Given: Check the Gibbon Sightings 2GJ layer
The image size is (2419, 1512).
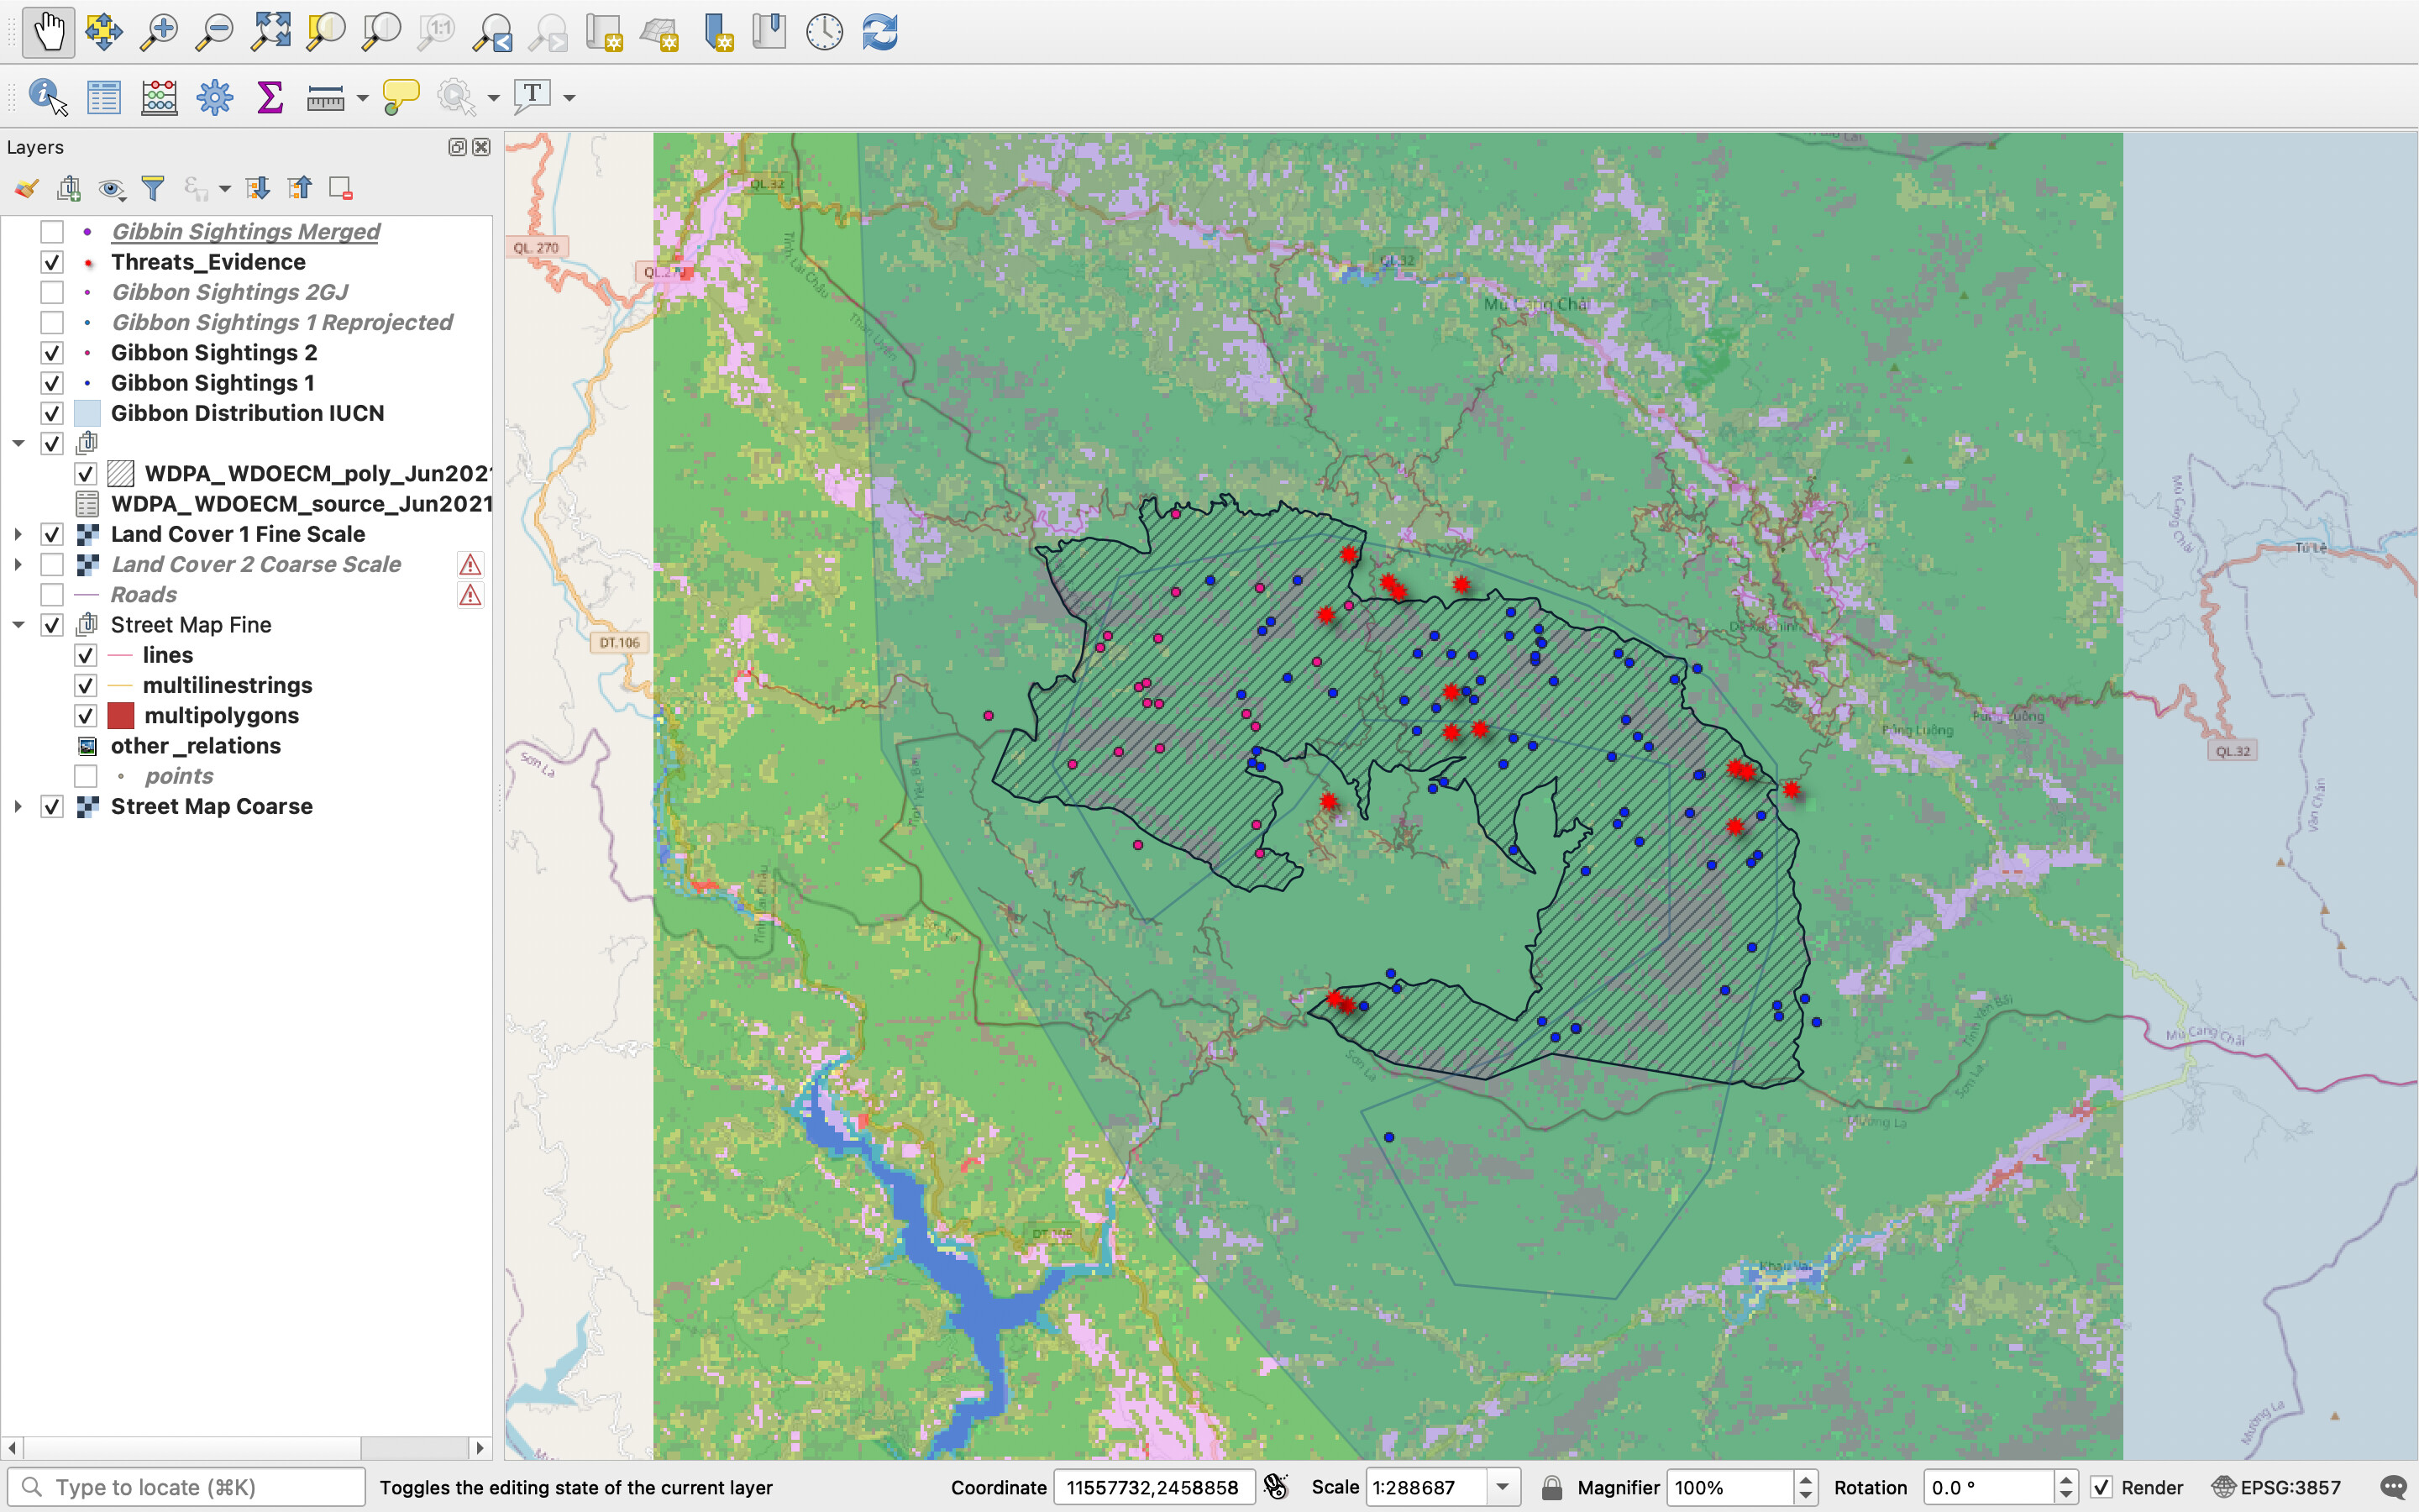Looking at the screenshot, I should tap(52, 292).
